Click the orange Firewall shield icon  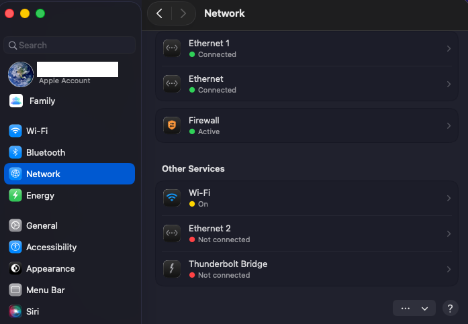click(172, 125)
